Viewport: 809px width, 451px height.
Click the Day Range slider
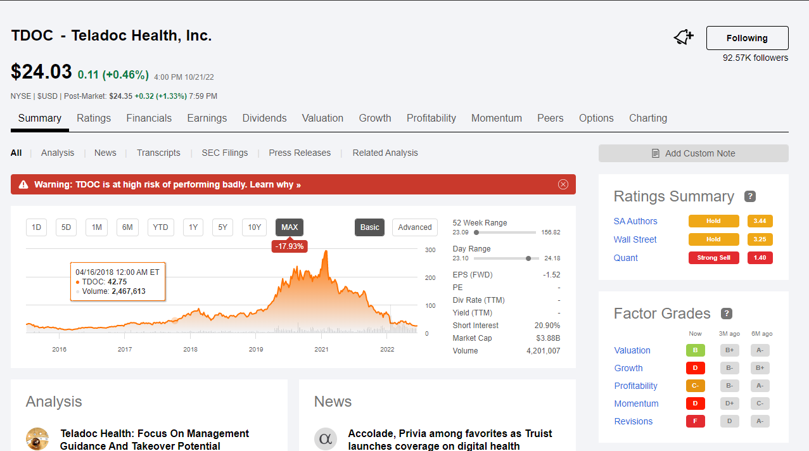506,258
